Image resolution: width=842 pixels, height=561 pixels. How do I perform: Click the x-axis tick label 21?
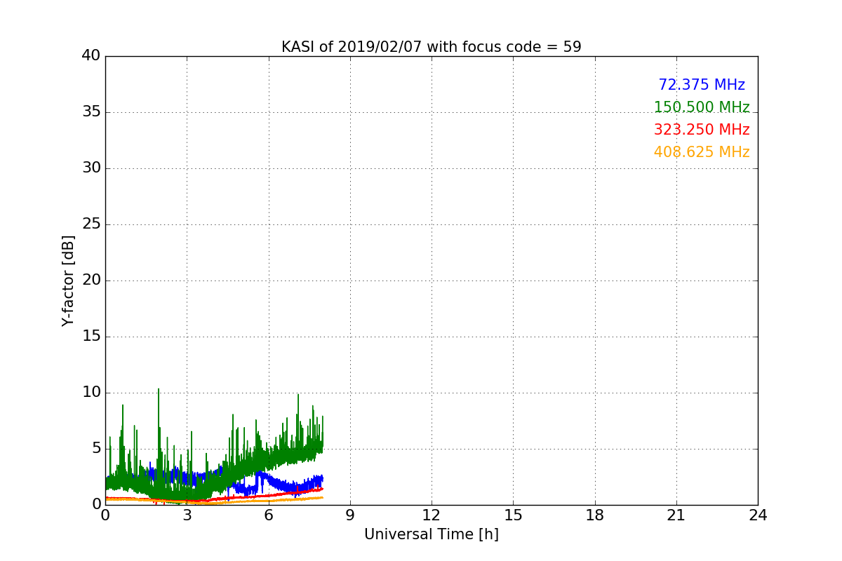[676, 515]
